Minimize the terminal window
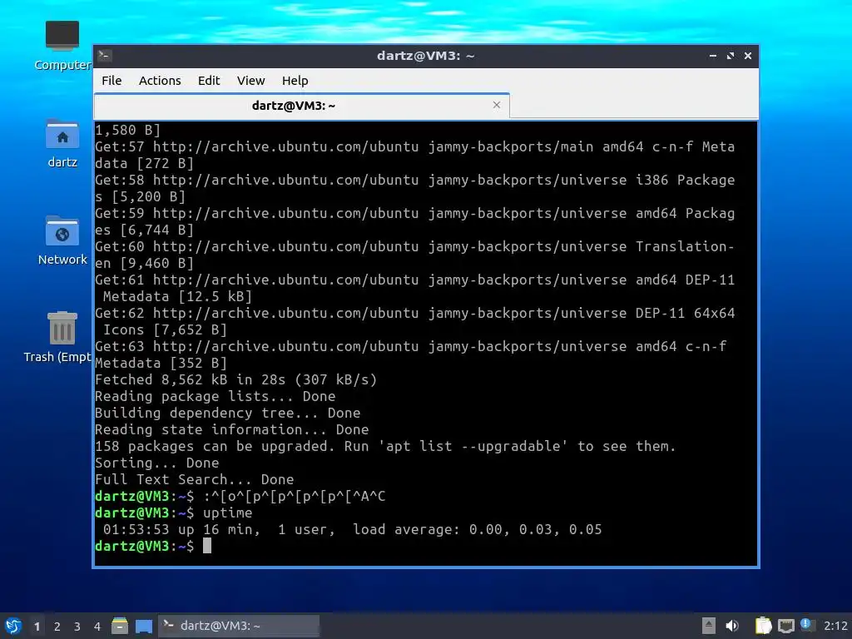Viewport: 852px width, 639px height. [713, 56]
